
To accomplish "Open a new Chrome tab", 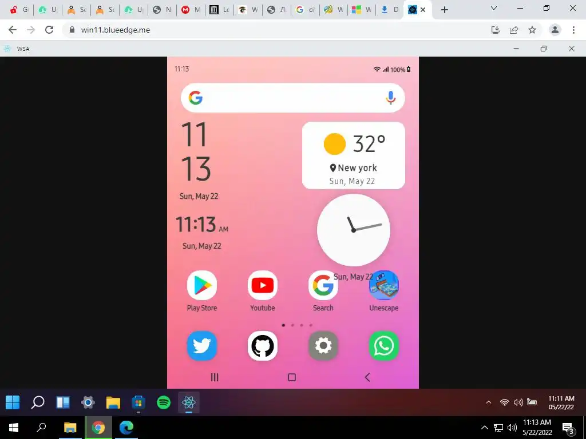I will [444, 10].
